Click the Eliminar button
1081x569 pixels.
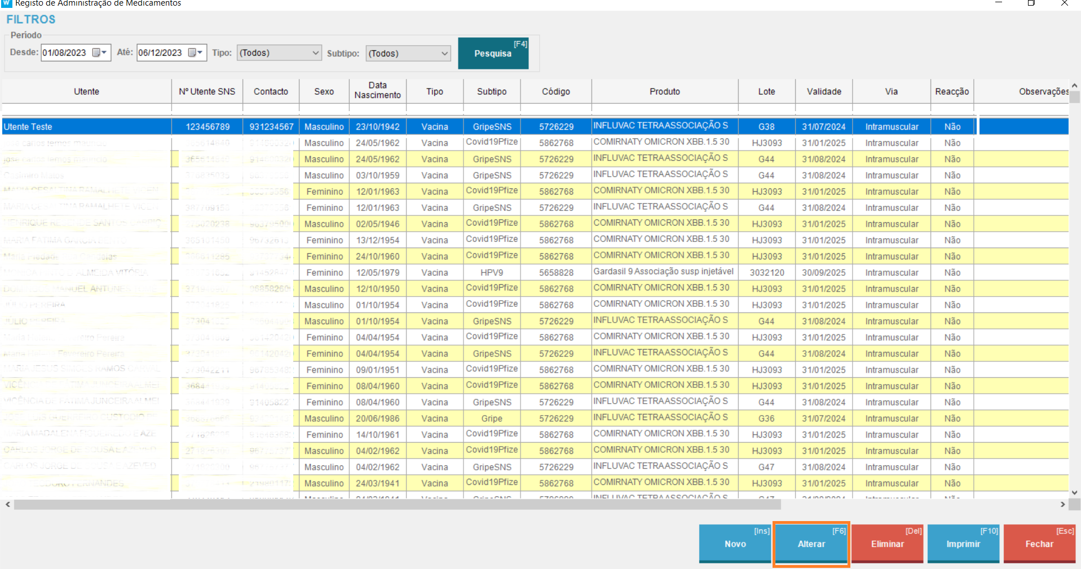pos(887,544)
